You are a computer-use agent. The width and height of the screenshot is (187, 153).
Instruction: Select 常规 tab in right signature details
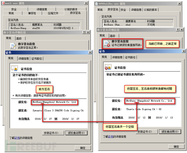click(104, 35)
